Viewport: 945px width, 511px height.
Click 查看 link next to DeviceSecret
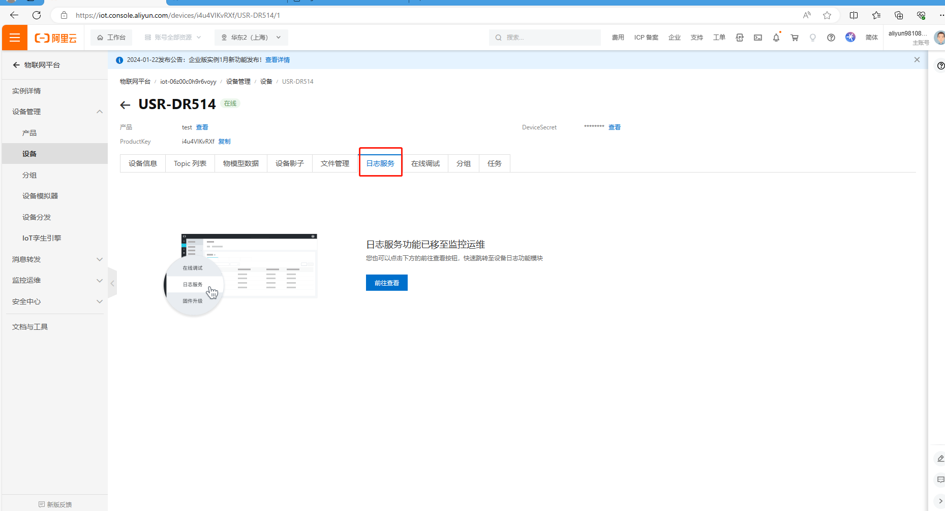[614, 127]
